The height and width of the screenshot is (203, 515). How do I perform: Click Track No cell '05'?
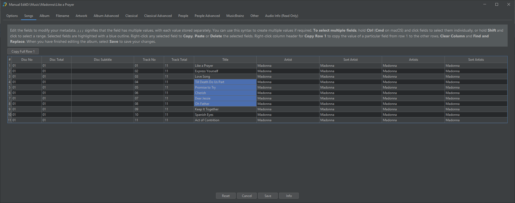coord(149,87)
